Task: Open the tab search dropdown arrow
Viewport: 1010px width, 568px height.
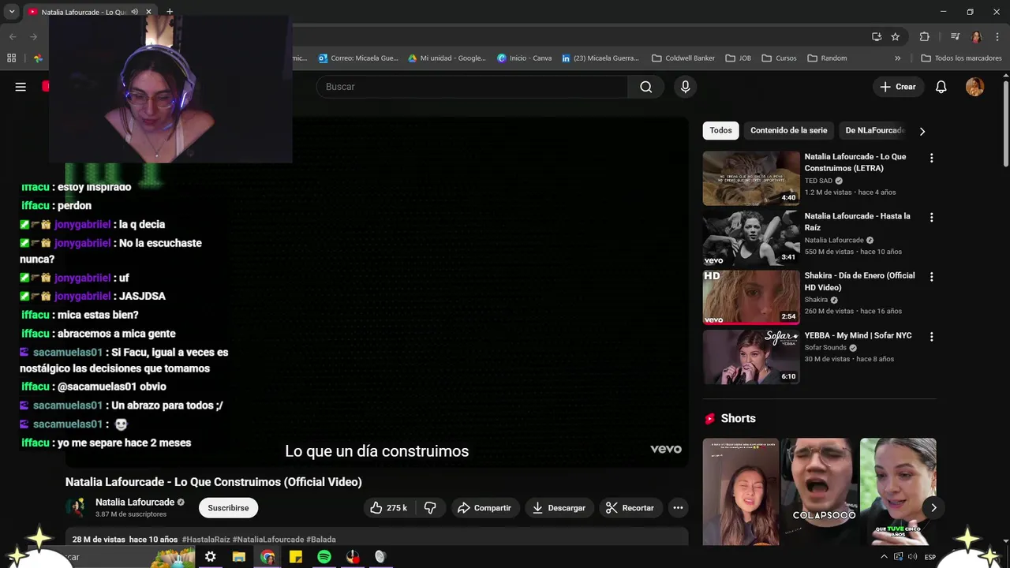Action: [12, 12]
